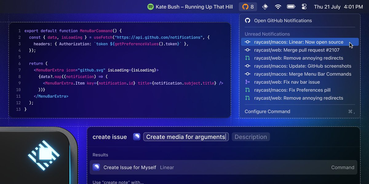Open Control Center icon in menu bar
The width and height of the screenshot is (369, 184).
pyautogui.click(x=304, y=7)
